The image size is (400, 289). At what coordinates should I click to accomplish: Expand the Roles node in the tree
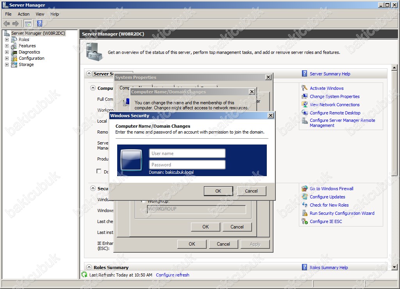pyautogui.click(x=7, y=40)
